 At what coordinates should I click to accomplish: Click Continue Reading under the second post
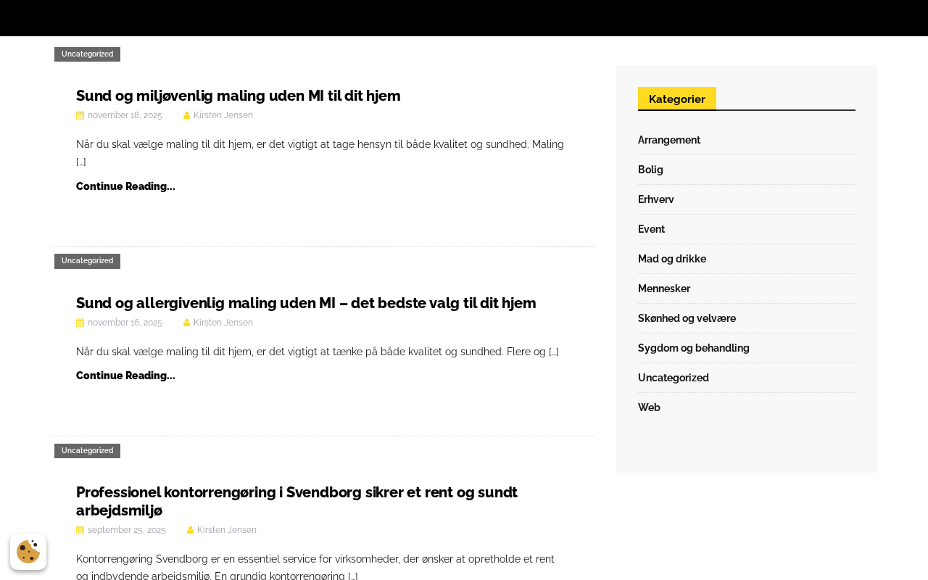click(x=125, y=376)
